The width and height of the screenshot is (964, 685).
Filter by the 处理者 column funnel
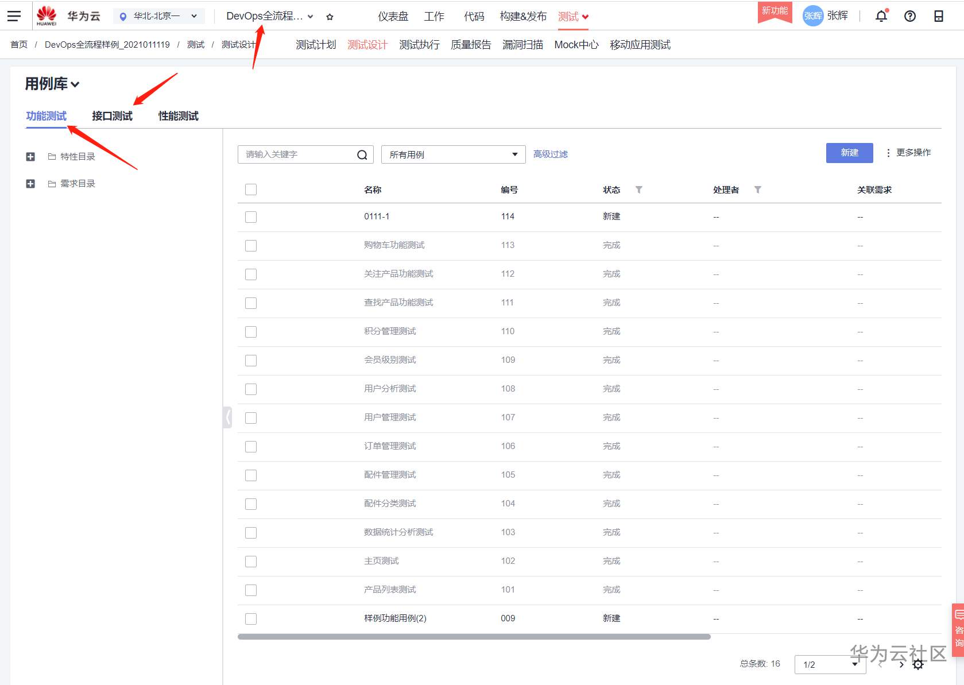757,189
